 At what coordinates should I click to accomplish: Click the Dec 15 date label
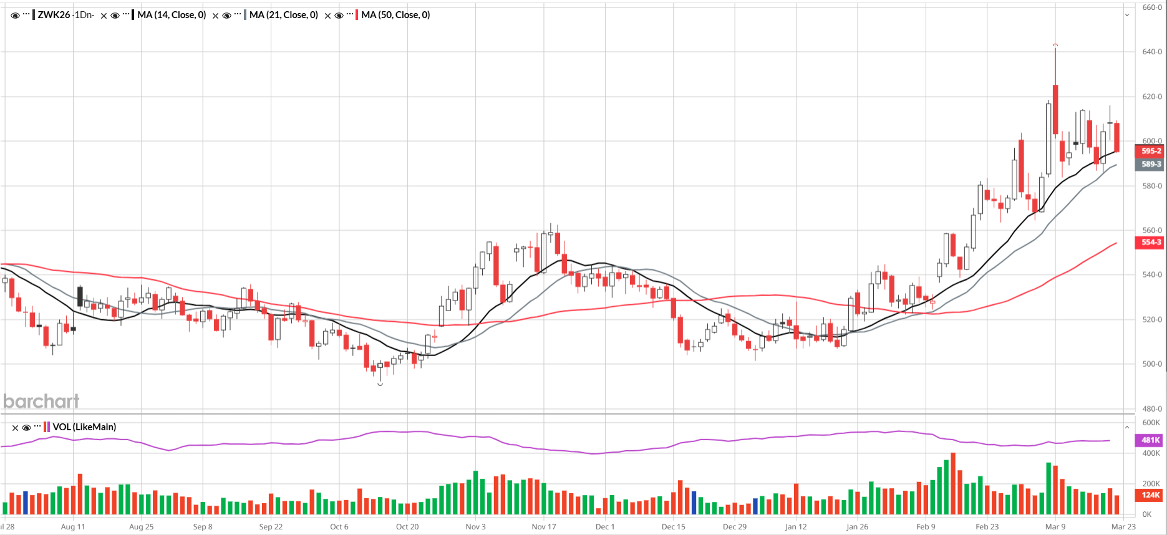coord(674,527)
